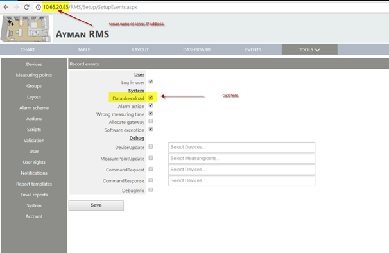Open Account in the sidebar
The height and width of the screenshot is (253, 389).
click(x=34, y=216)
